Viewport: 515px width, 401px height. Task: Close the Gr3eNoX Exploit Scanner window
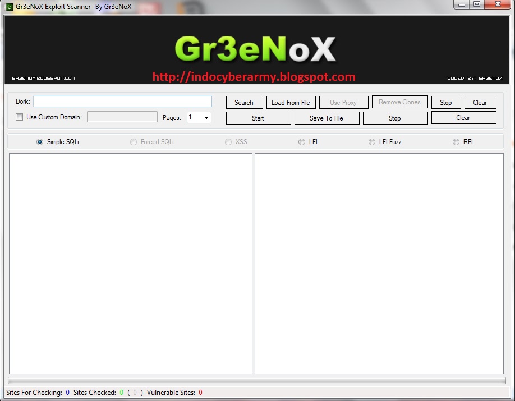498,4
